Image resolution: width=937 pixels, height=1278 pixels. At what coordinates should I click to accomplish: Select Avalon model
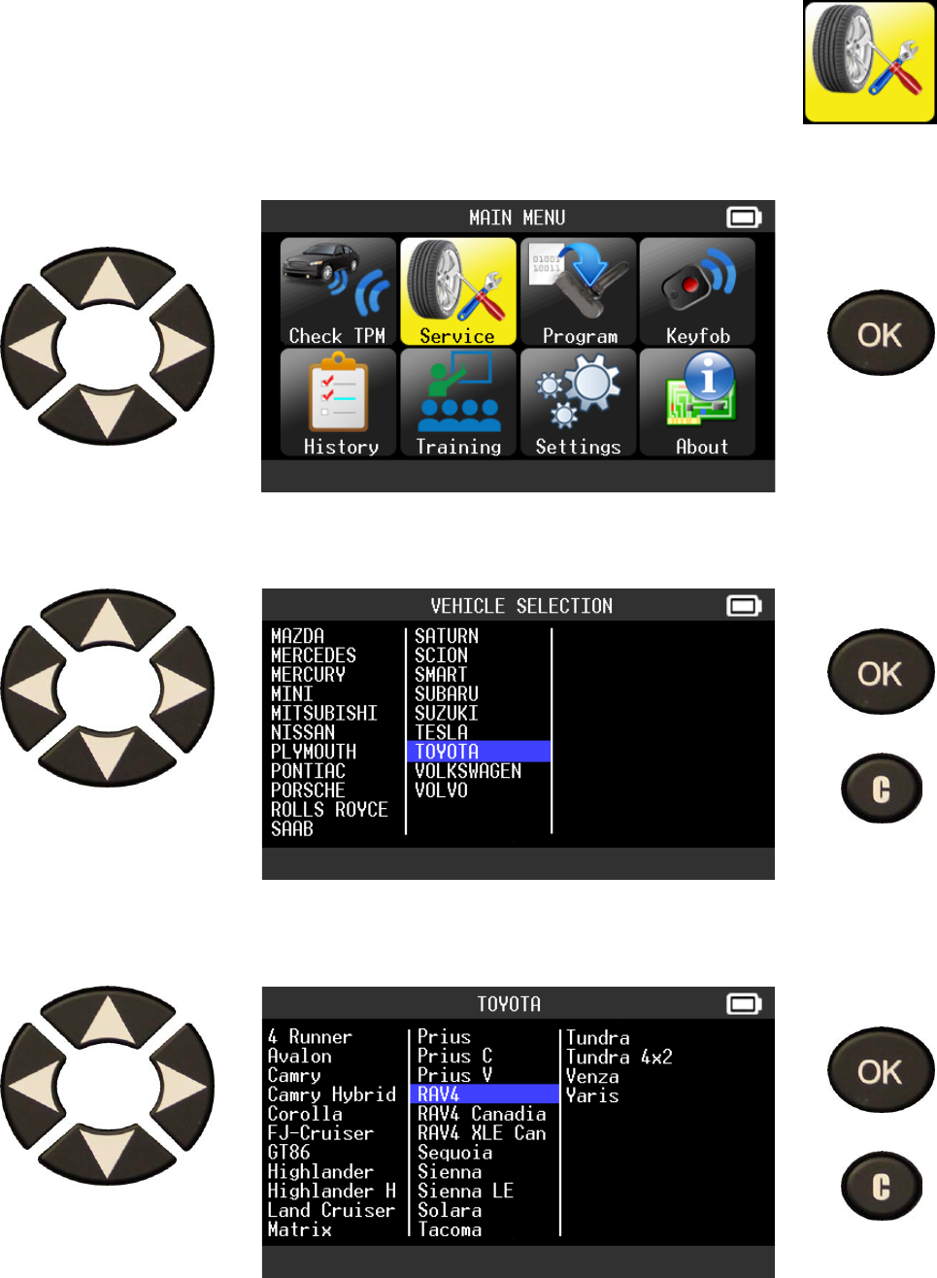point(300,1057)
